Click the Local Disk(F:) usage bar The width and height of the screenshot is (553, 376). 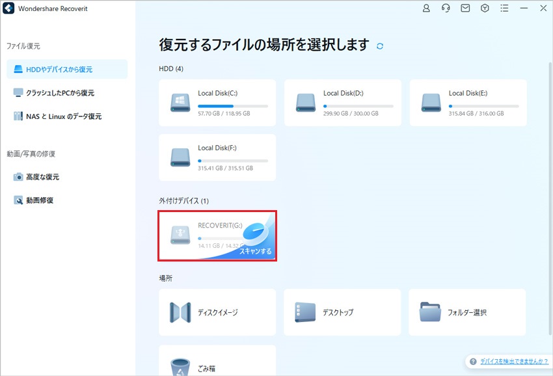pyautogui.click(x=233, y=161)
